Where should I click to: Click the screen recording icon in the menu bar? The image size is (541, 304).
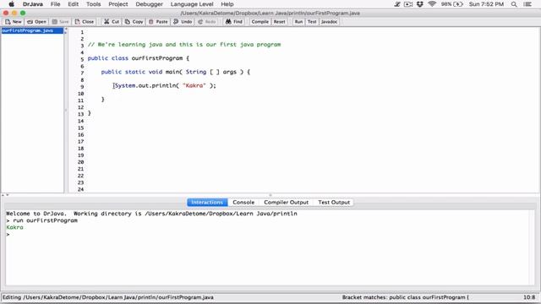[408, 4]
